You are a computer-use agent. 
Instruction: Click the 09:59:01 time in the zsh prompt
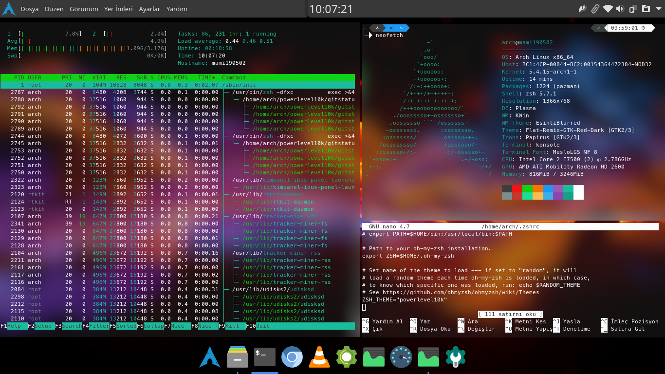[x=624, y=28]
